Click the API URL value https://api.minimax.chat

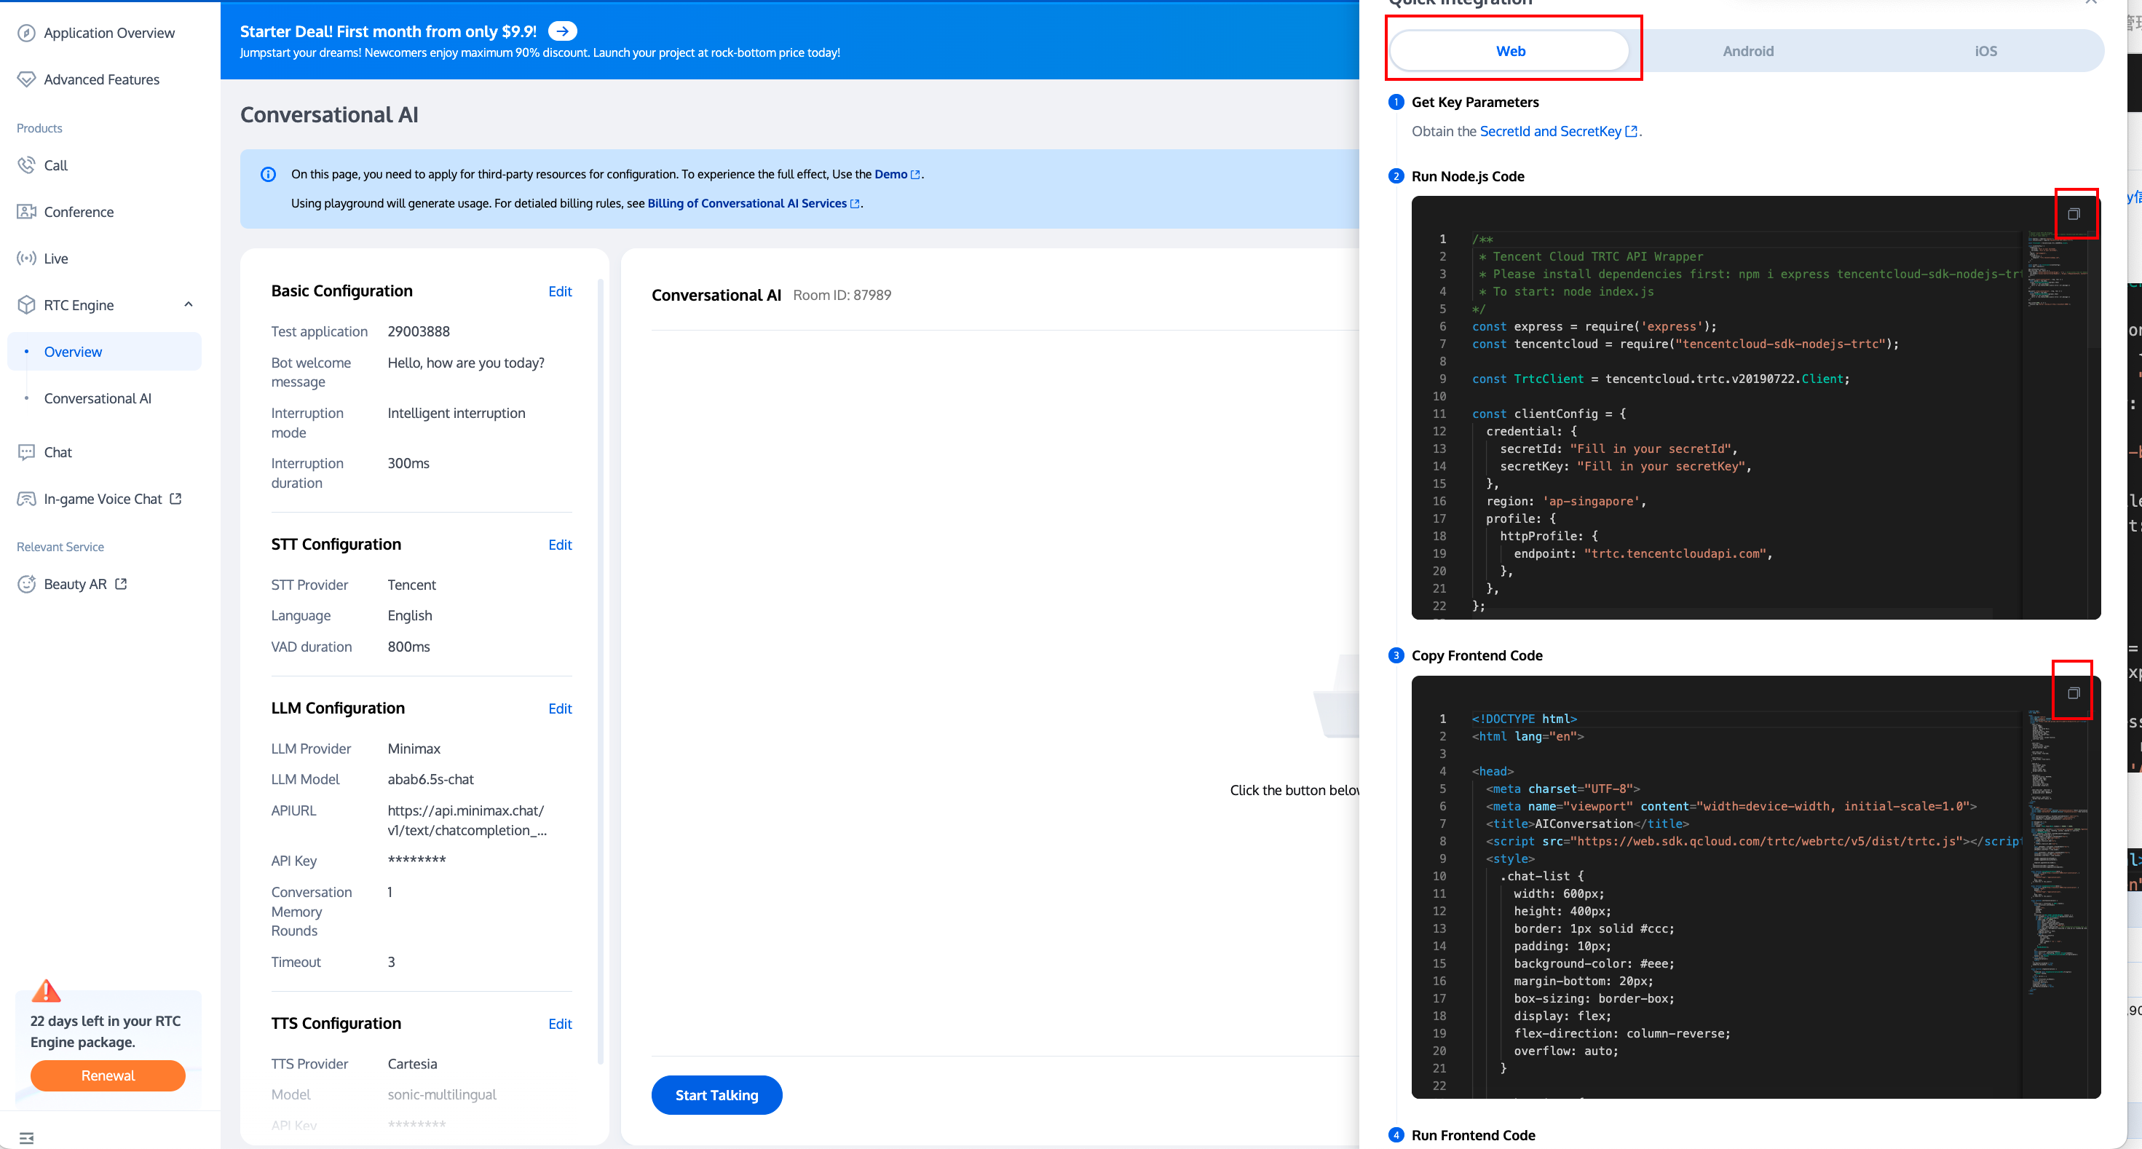point(467,821)
